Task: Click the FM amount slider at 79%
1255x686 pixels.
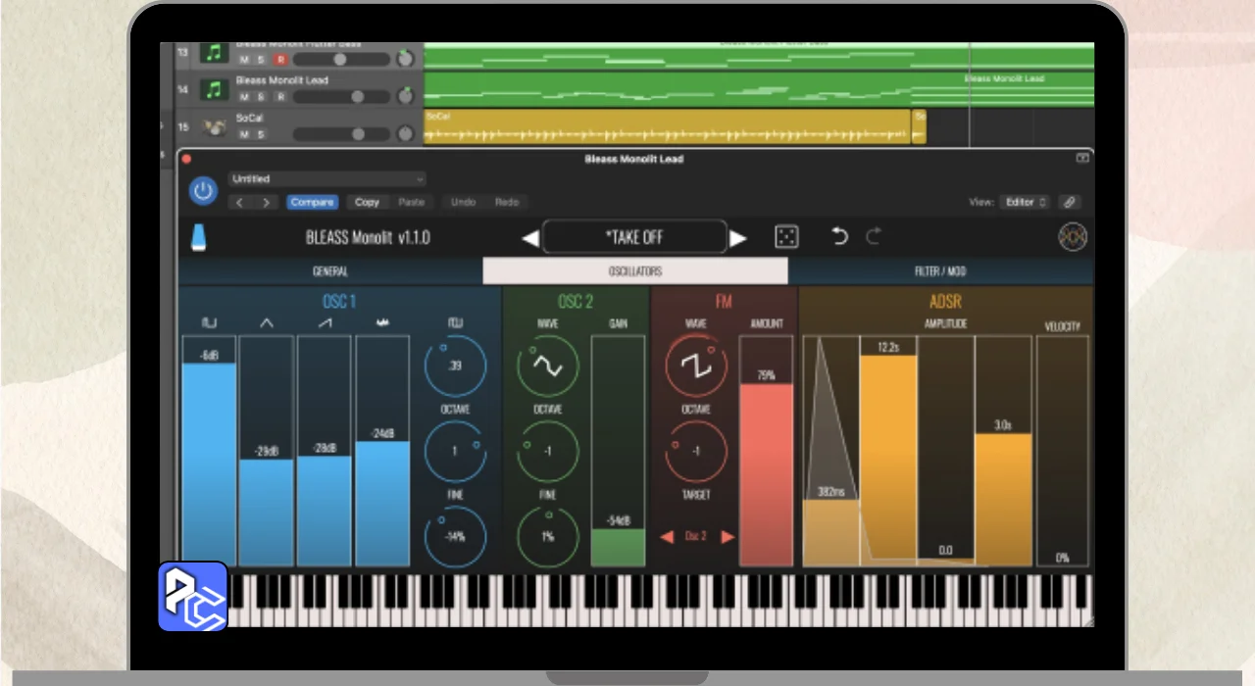Action: 767,451
